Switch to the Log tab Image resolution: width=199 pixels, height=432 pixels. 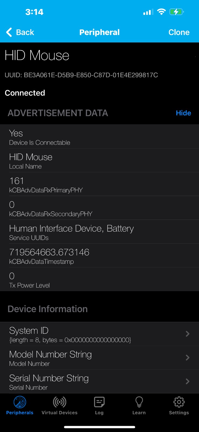pos(99,406)
